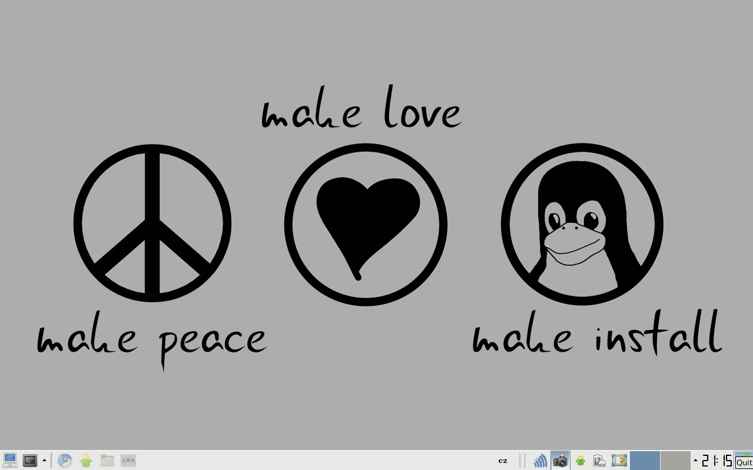This screenshot has width=753, height=470.
Task: Open the terminal launcher icon
Action: pos(30,461)
